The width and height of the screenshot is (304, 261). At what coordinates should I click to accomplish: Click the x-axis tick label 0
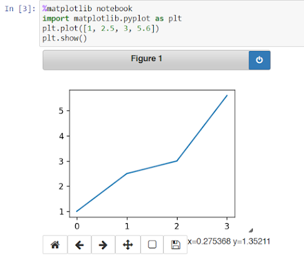click(77, 226)
